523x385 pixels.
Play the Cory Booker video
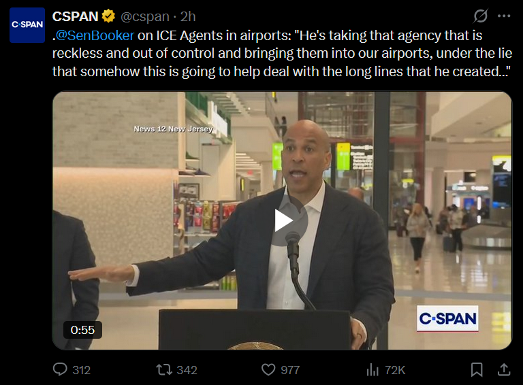click(283, 220)
